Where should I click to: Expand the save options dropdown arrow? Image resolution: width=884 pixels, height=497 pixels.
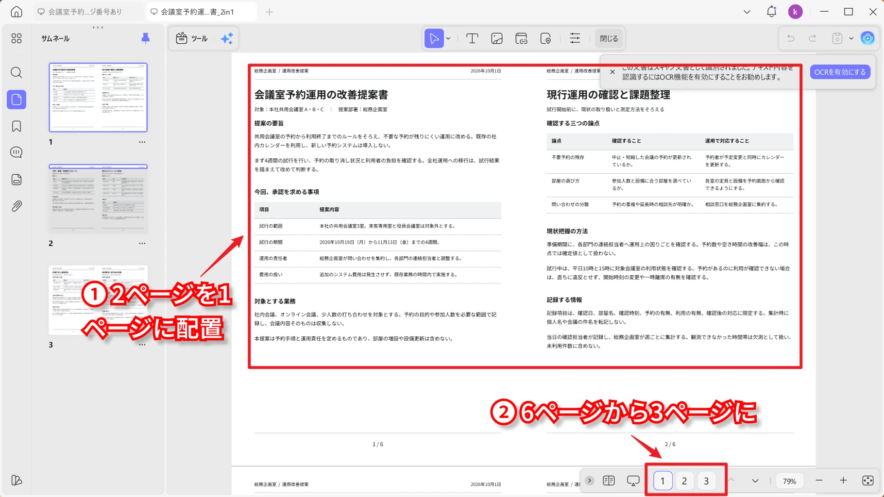tap(851, 38)
